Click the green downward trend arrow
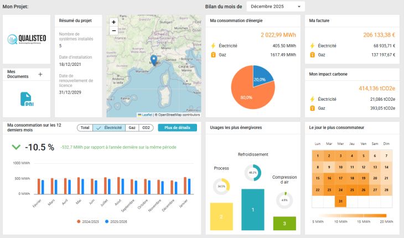The width and height of the screenshot is (404, 238). pos(16,147)
